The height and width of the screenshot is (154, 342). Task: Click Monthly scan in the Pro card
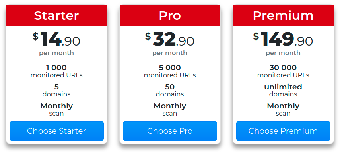point(170,110)
